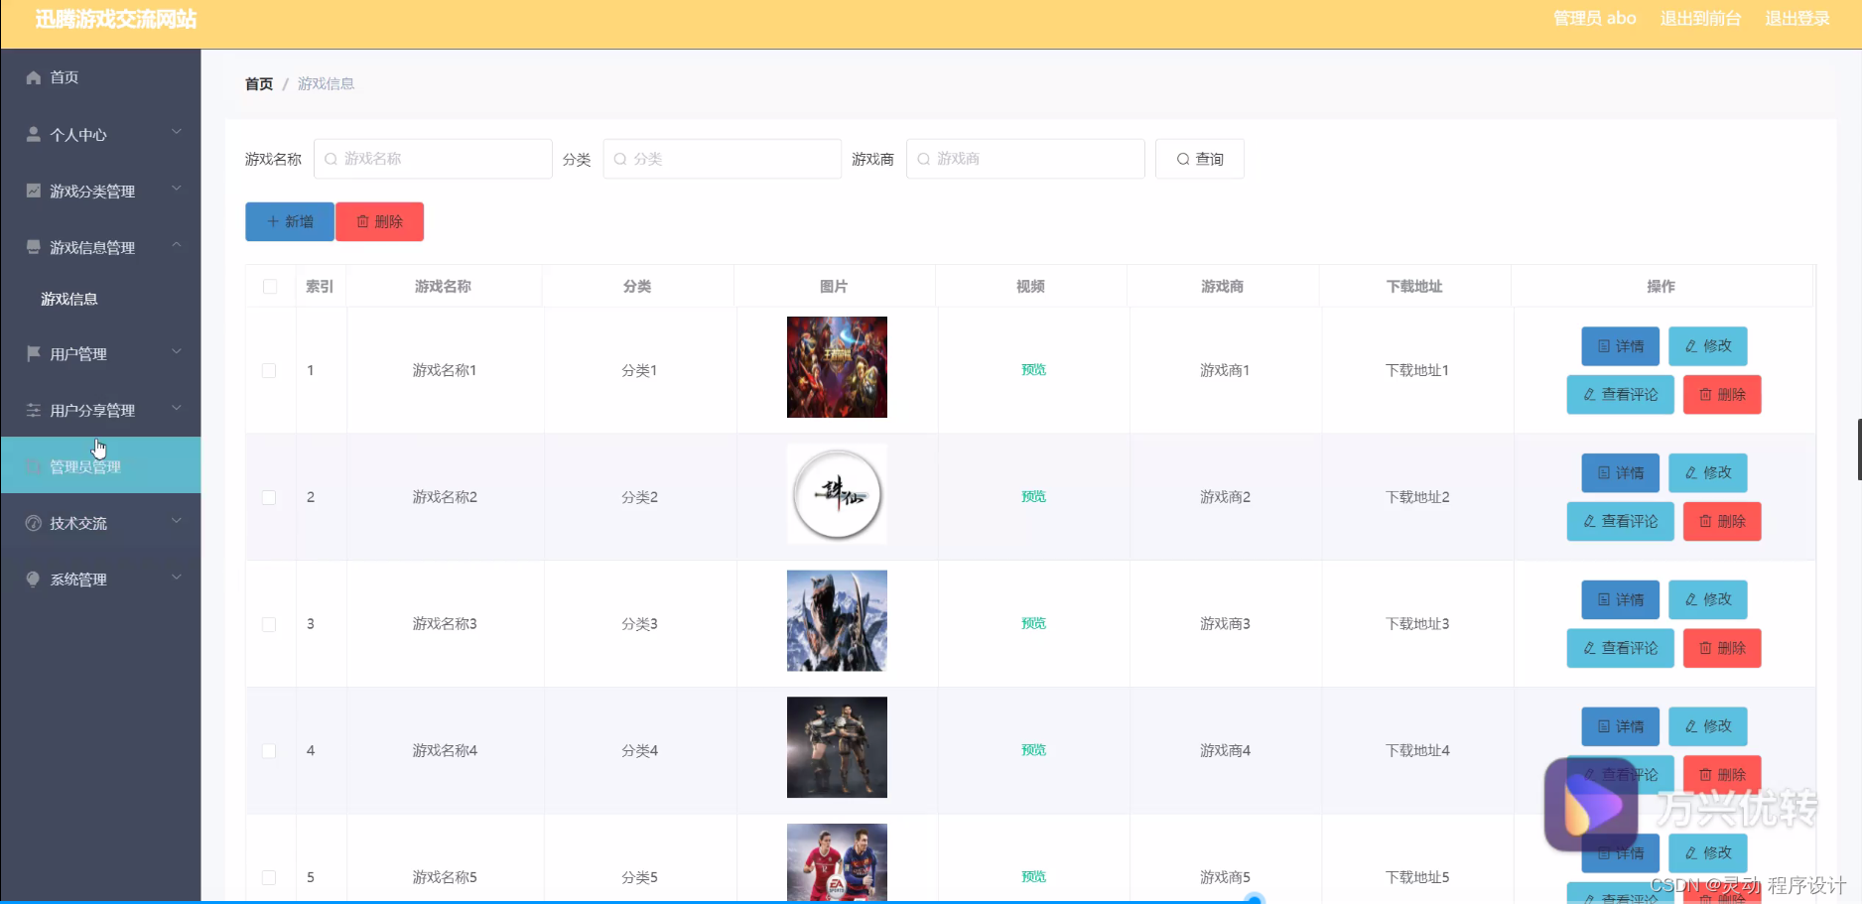The width and height of the screenshot is (1862, 904).
Task: Select the flag icon next to 用户管理
Action: tap(33, 353)
